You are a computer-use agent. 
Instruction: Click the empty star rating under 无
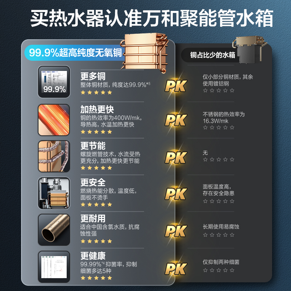219,159
